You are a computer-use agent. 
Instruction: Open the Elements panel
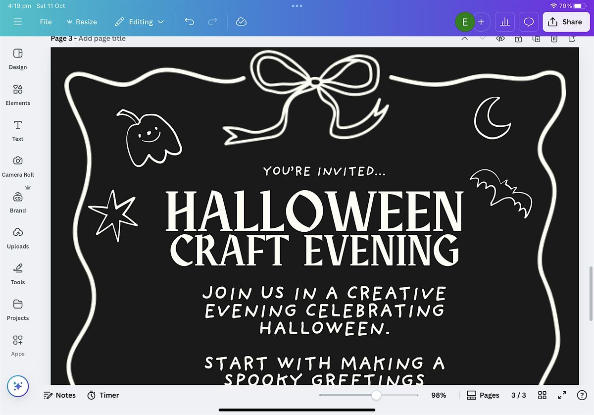(x=18, y=95)
